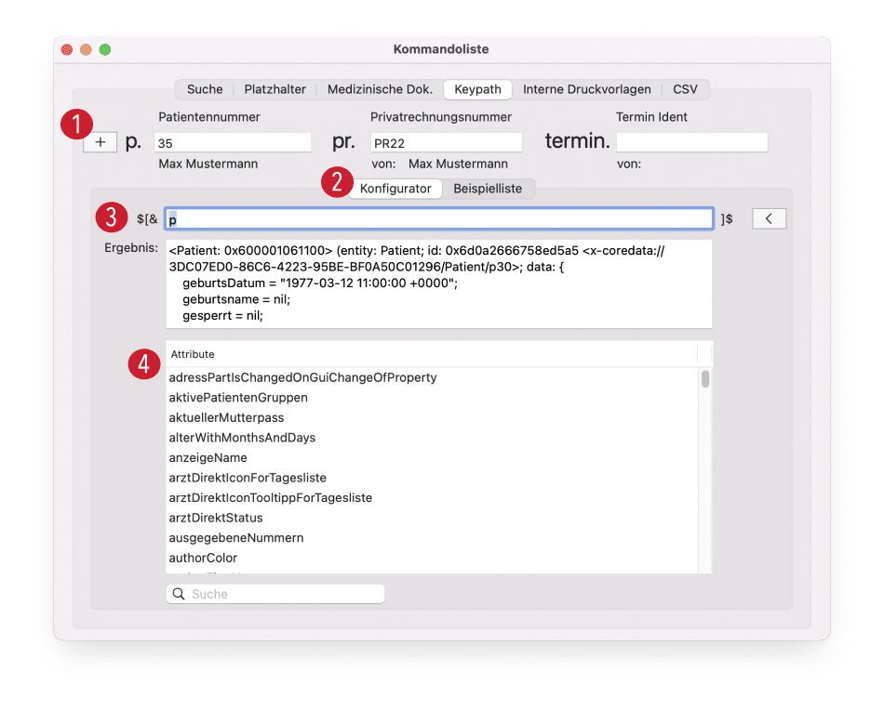Select the Konfigurator segment
The width and height of the screenshot is (884, 711).
395,189
